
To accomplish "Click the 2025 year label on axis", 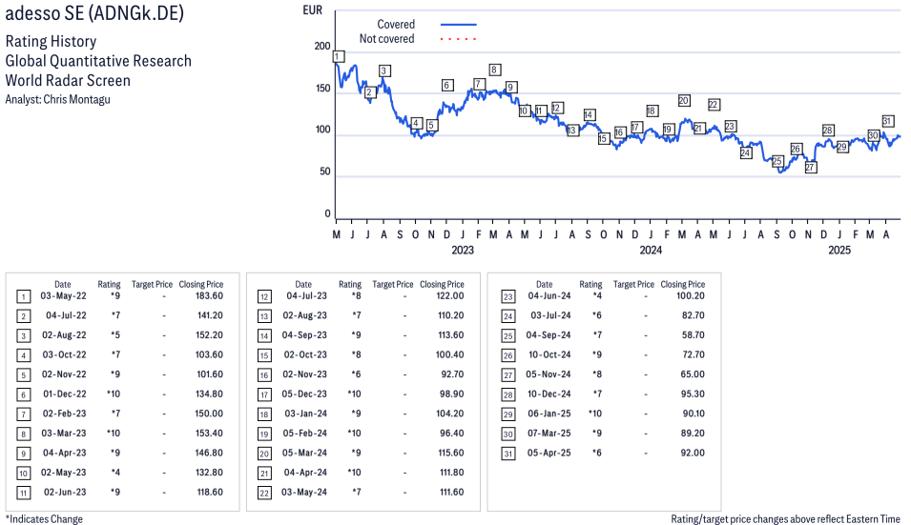I will click(x=839, y=250).
